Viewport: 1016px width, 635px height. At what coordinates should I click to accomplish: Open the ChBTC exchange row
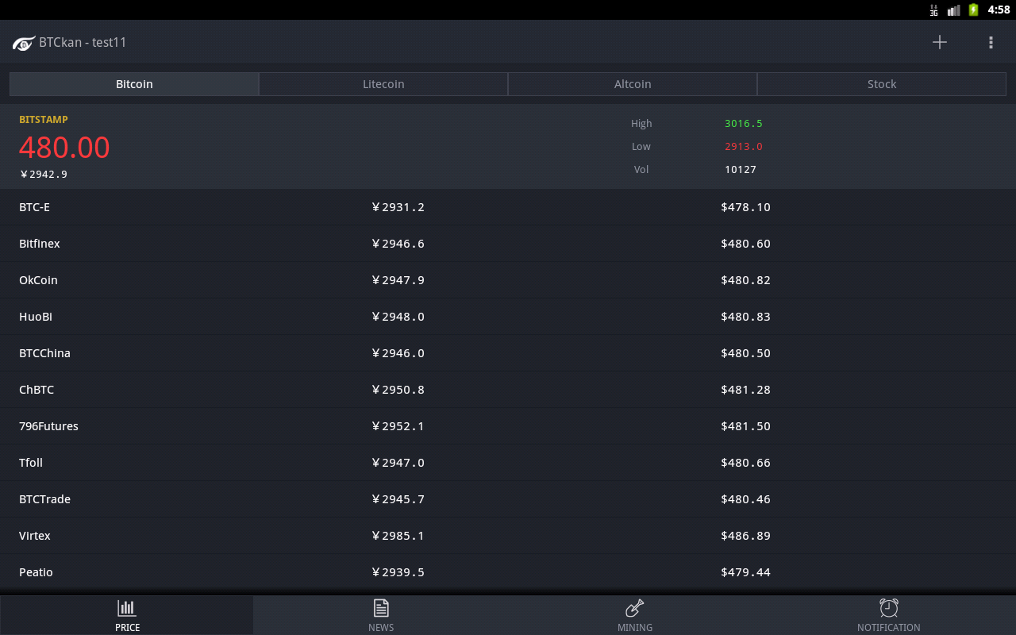508,390
